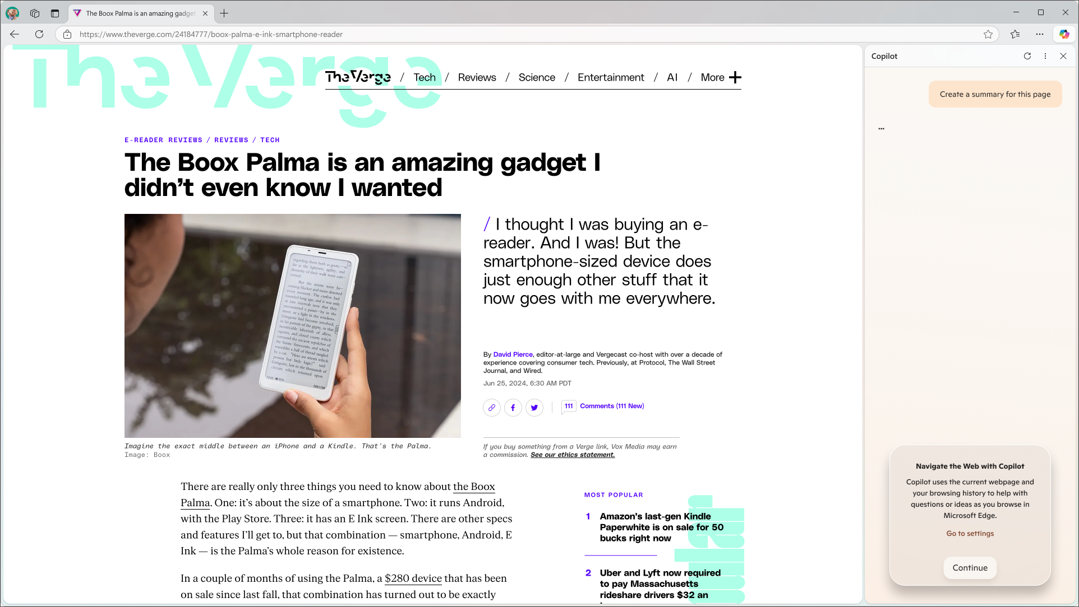Image resolution: width=1079 pixels, height=607 pixels.
Task: Click the browser settings ellipsis icon
Action: pos(1040,34)
